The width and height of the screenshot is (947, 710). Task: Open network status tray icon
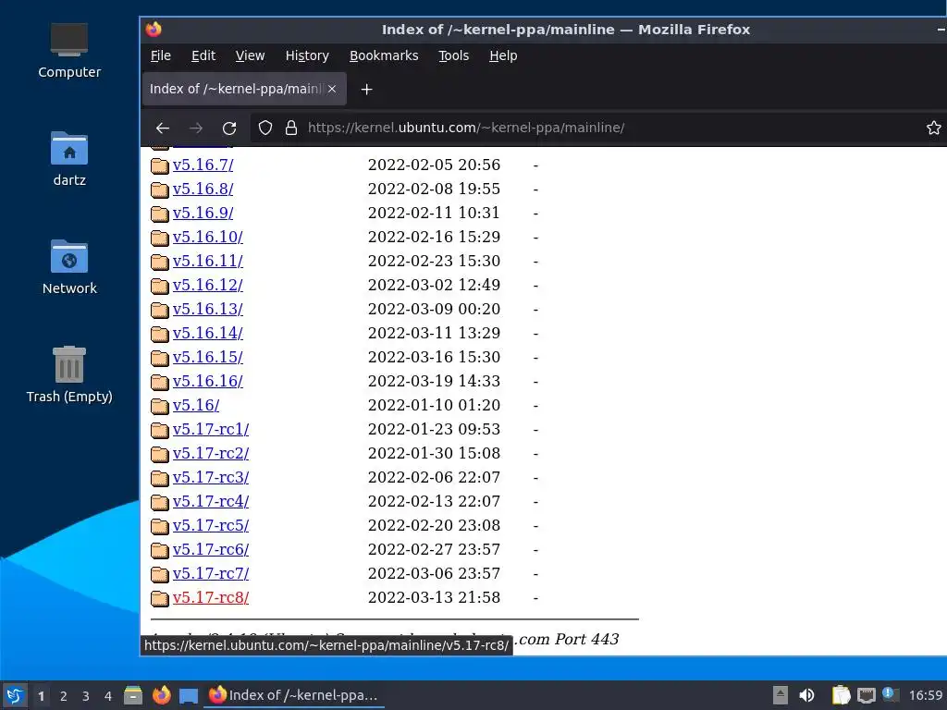[x=866, y=695]
